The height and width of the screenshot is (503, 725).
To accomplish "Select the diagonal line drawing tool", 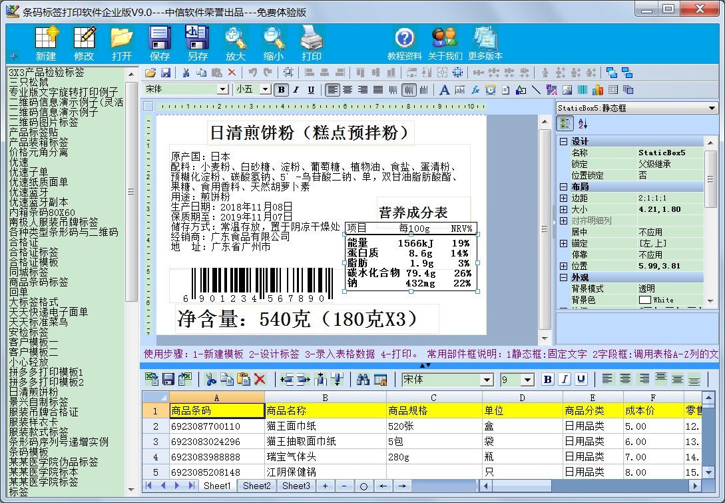I will click(x=536, y=90).
